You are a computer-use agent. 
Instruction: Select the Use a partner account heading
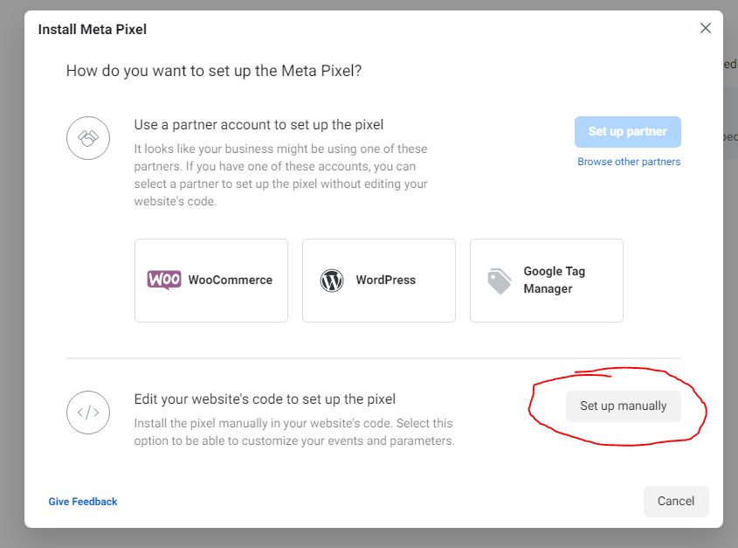tap(259, 125)
